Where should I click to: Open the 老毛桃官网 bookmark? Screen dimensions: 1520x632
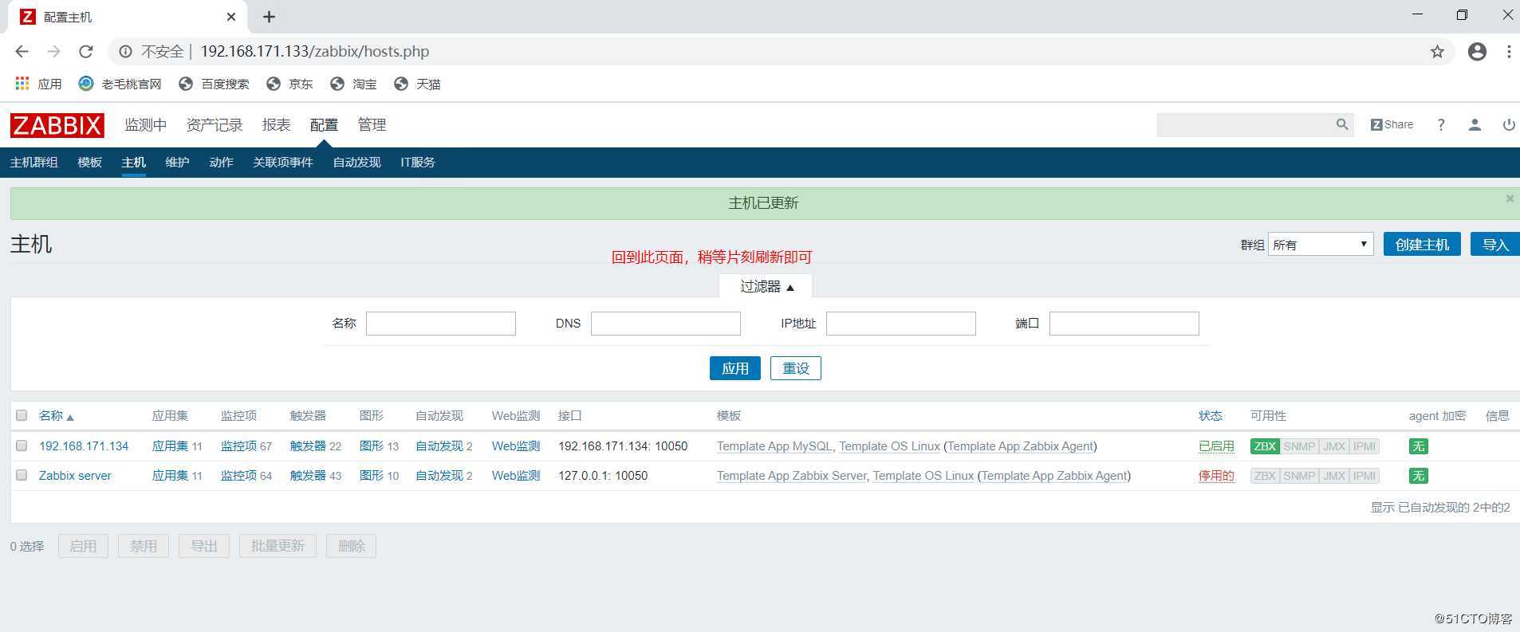[120, 84]
